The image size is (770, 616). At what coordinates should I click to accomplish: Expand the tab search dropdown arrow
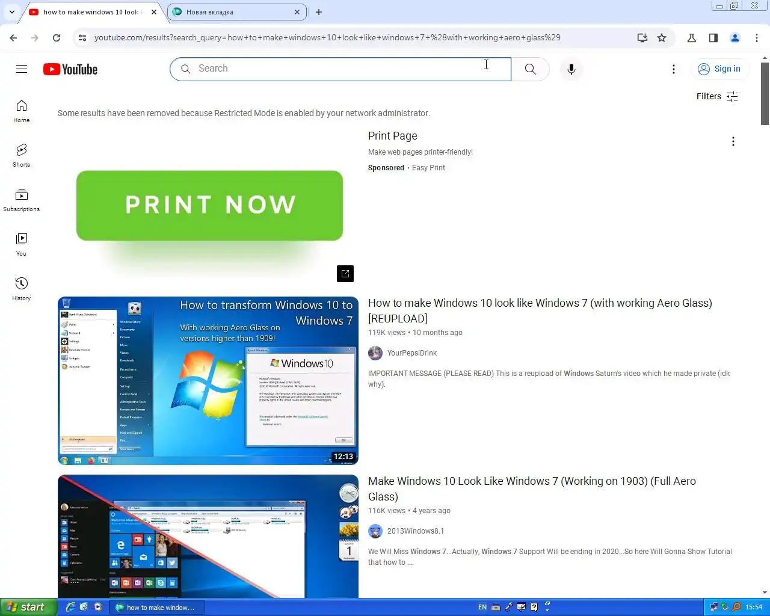pos(11,11)
